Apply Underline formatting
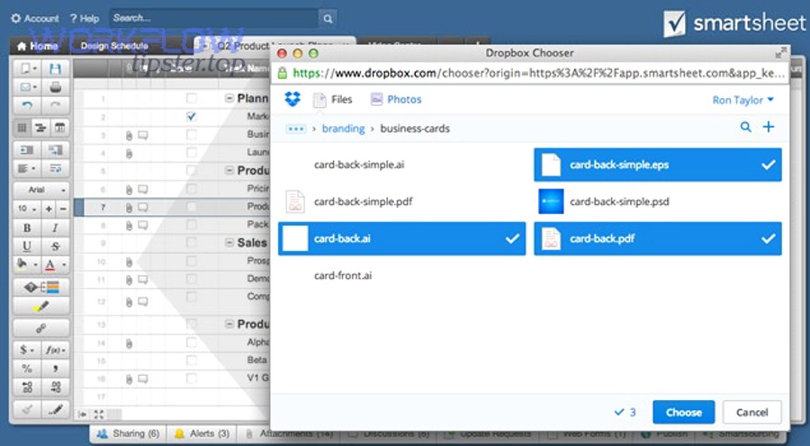 pos(27,246)
